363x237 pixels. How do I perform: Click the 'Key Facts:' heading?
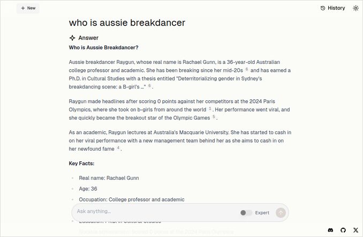tap(81, 163)
